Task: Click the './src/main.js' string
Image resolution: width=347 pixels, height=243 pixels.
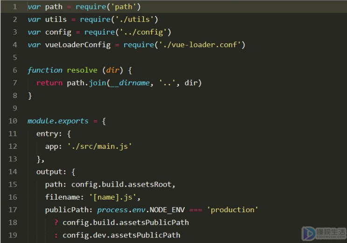Action: pyautogui.click(x=100, y=146)
